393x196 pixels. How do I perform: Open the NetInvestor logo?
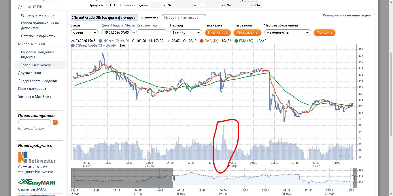point(37,158)
